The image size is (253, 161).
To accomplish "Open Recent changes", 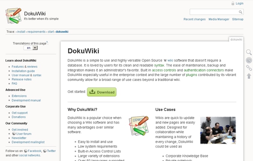I will pos(194,19).
